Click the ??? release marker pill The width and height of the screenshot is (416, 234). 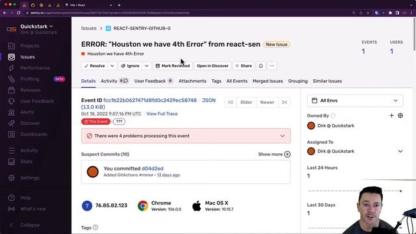coord(119,122)
